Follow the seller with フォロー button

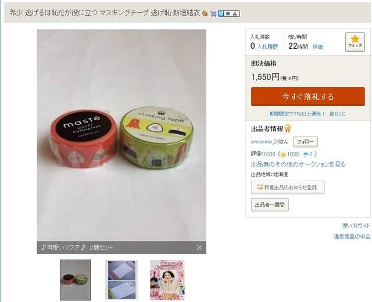(305, 142)
